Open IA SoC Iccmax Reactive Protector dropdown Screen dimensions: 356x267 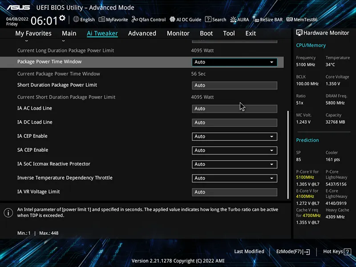tap(235, 164)
